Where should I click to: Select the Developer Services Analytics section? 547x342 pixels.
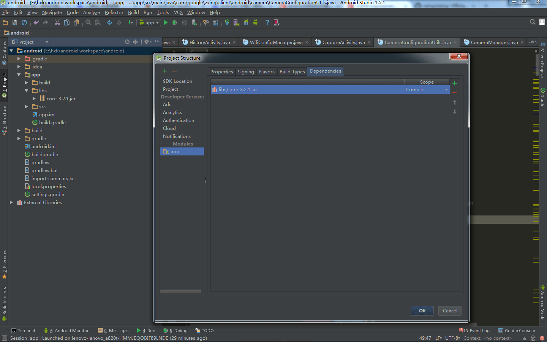coord(172,112)
